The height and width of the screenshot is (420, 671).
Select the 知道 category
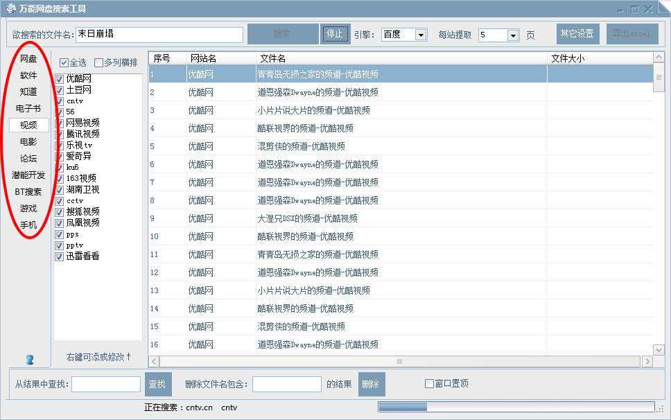(x=28, y=92)
